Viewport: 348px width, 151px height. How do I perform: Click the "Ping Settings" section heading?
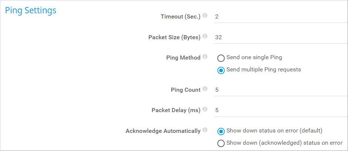point(30,10)
